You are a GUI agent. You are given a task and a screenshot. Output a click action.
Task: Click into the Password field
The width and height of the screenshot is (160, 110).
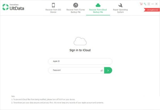(x=73, y=70)
